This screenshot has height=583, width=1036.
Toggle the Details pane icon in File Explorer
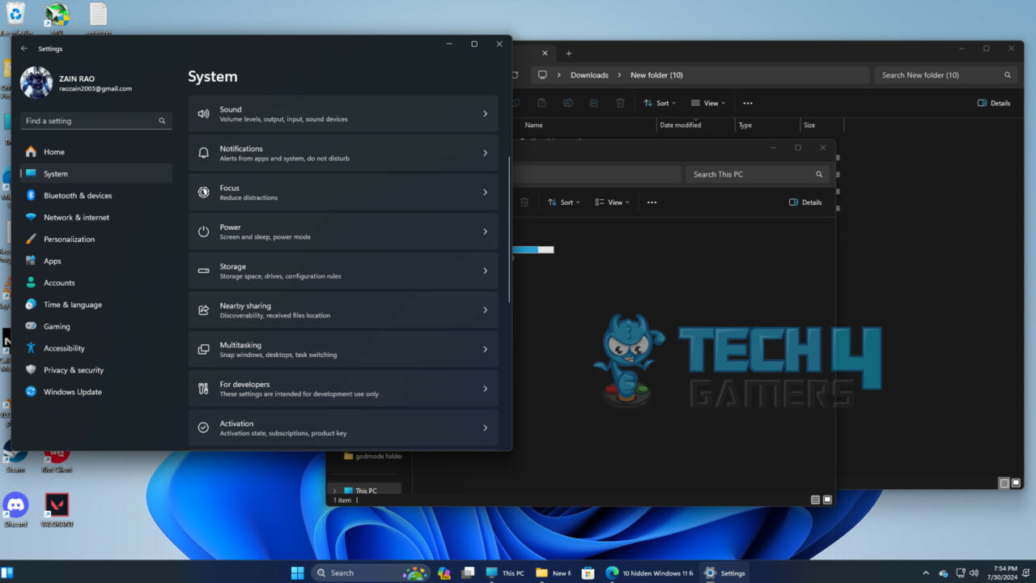coord(994,103)
